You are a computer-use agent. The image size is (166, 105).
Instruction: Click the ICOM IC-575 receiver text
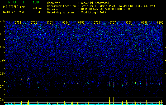click(x=106, y=9)
